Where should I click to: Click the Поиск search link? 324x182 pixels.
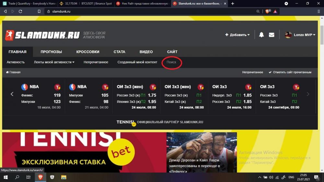click(171, 62)
